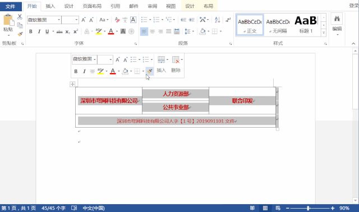Click the Format Painter in mini toolbar
359x212 pixels.
(x=150, y=71)
